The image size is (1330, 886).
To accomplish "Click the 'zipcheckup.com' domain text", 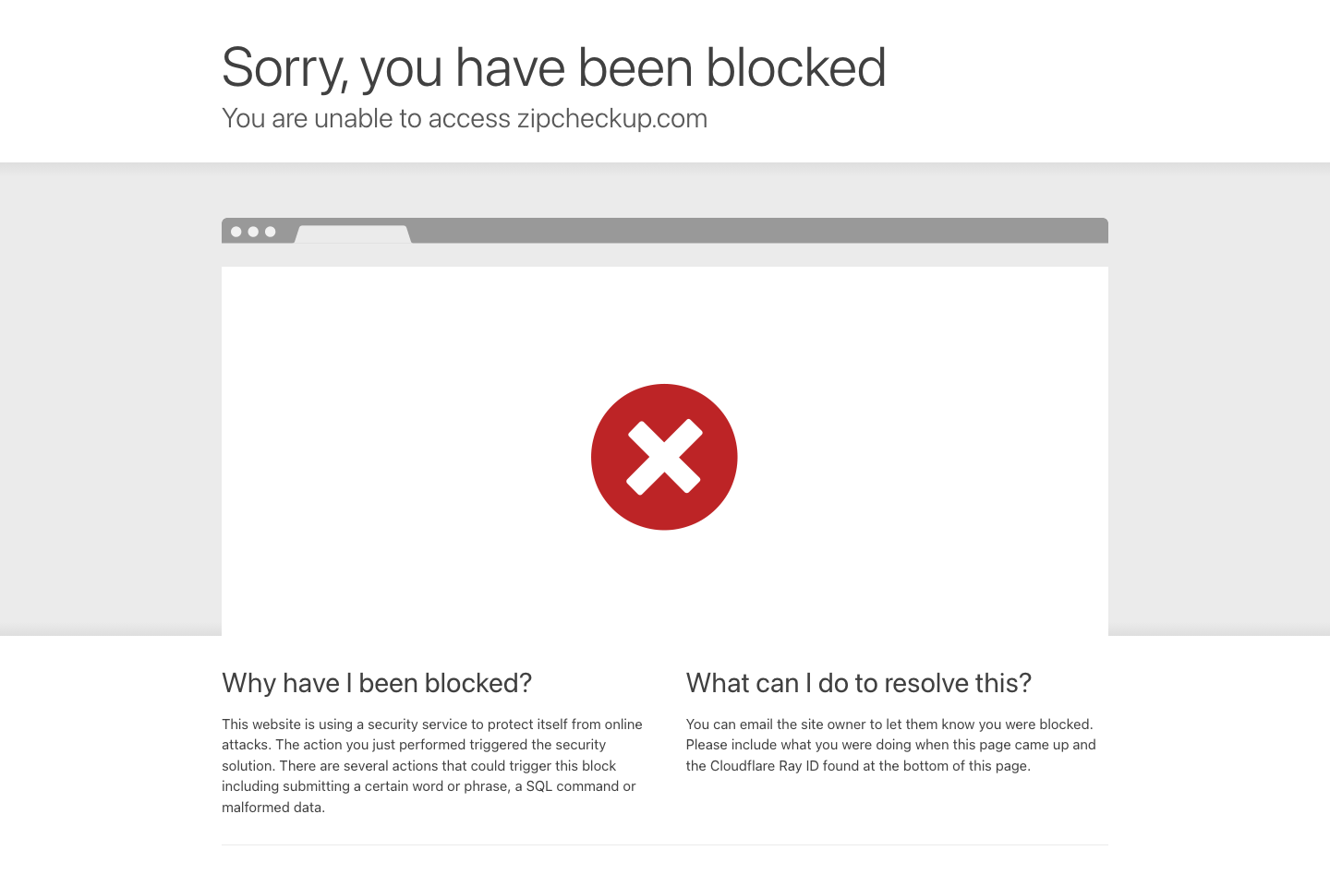I will coord(612,118).
